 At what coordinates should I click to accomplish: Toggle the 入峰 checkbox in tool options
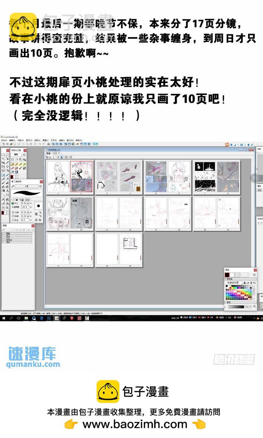[x=13, y=212]
